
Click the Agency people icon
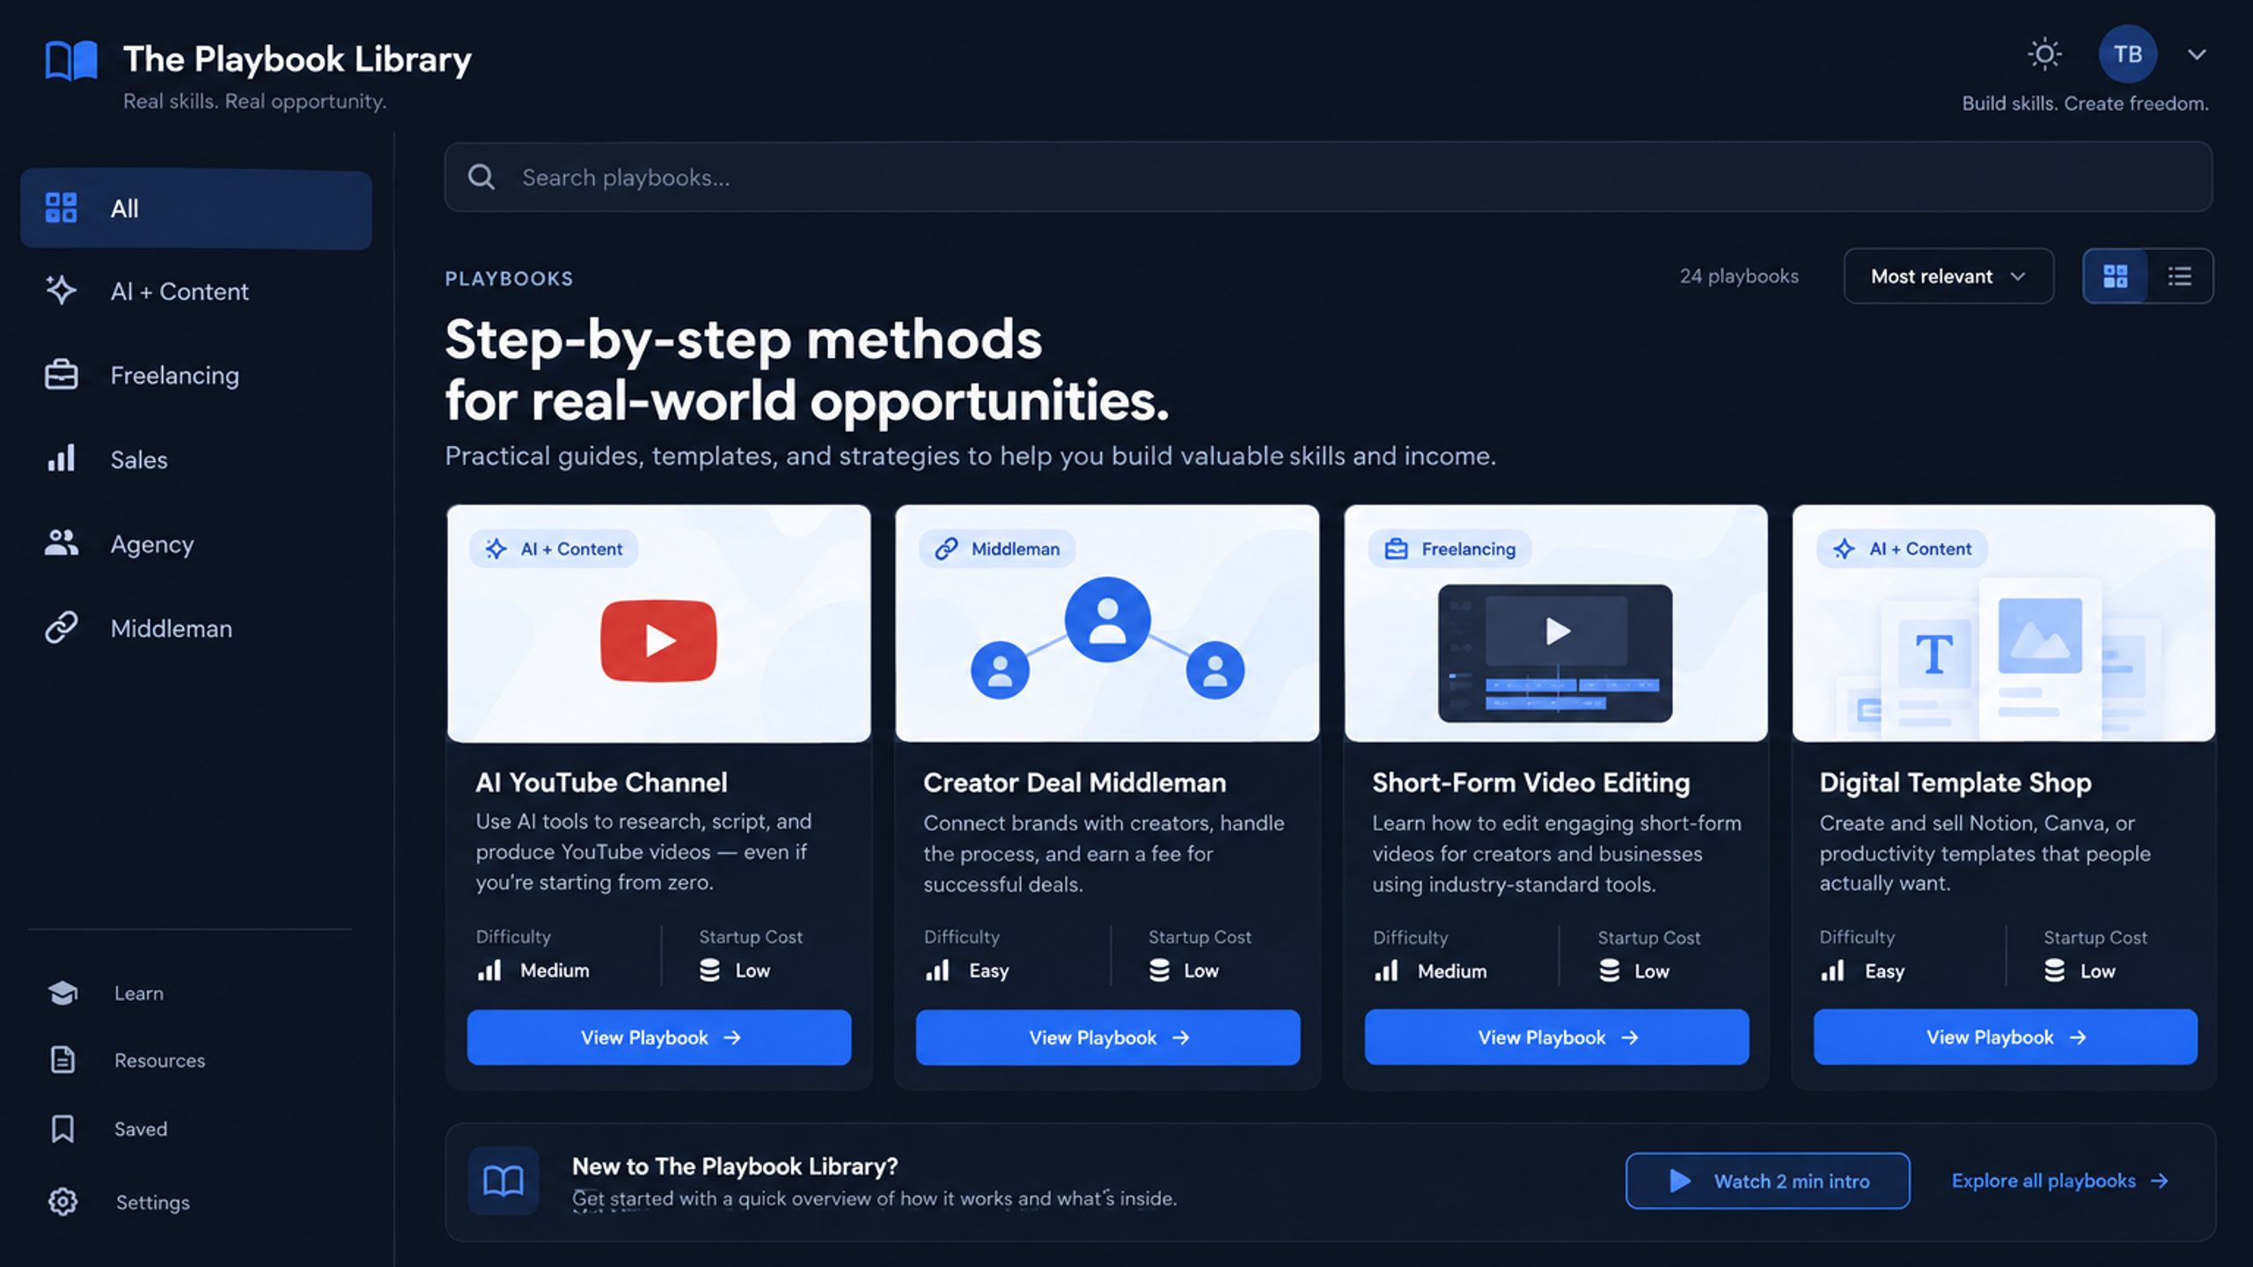tap(62, 544)
